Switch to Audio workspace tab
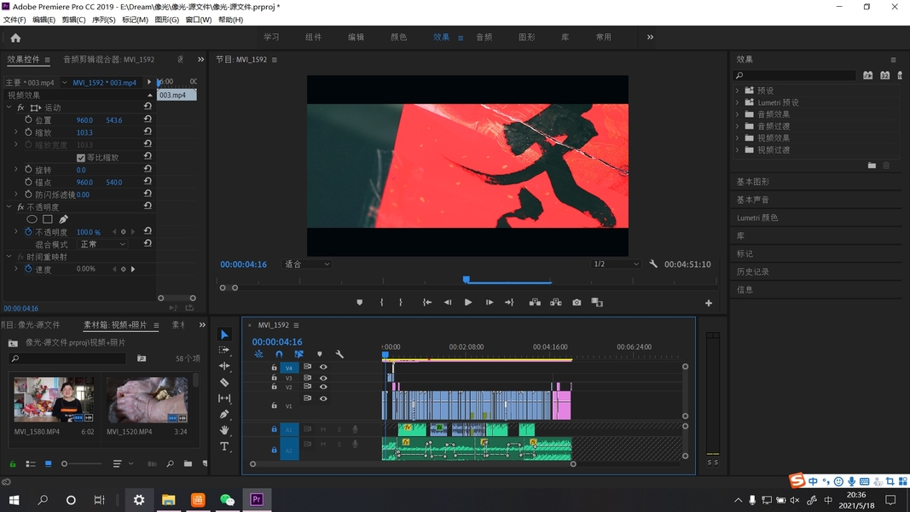The width and height of the screenshot is (910, 512). pyautogui.click(x=484, y=38)
